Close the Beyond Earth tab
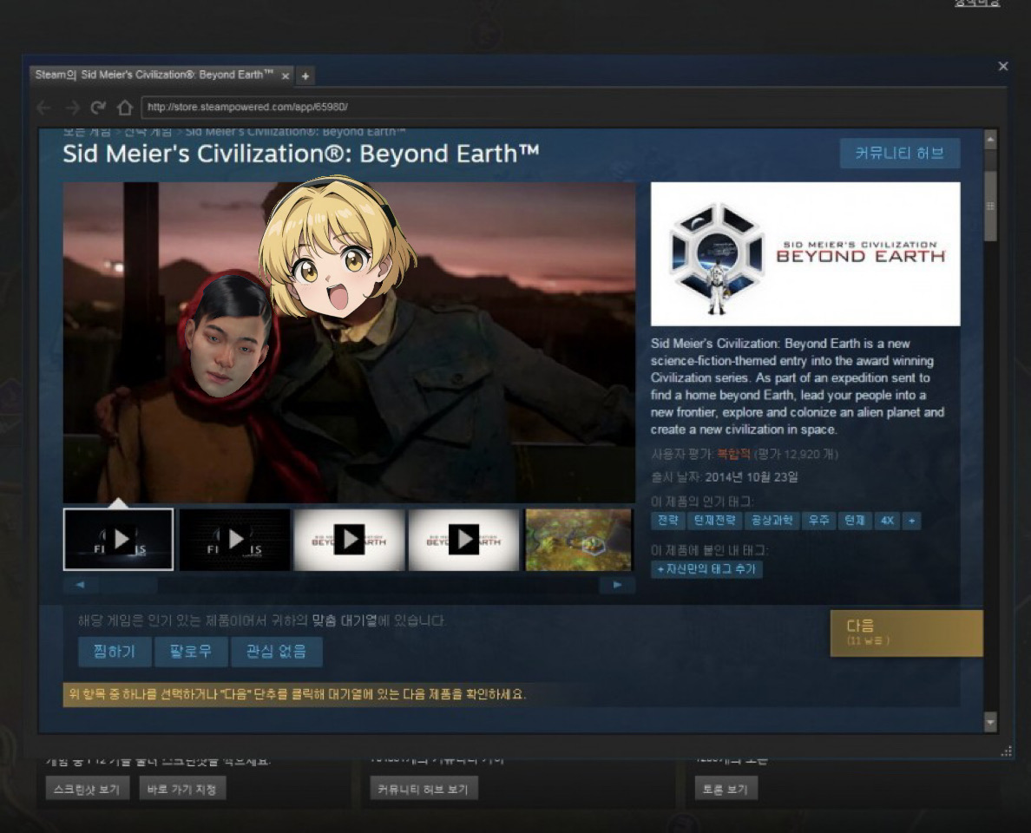Viewport: 1031px width, 833px height. point(286,76)
